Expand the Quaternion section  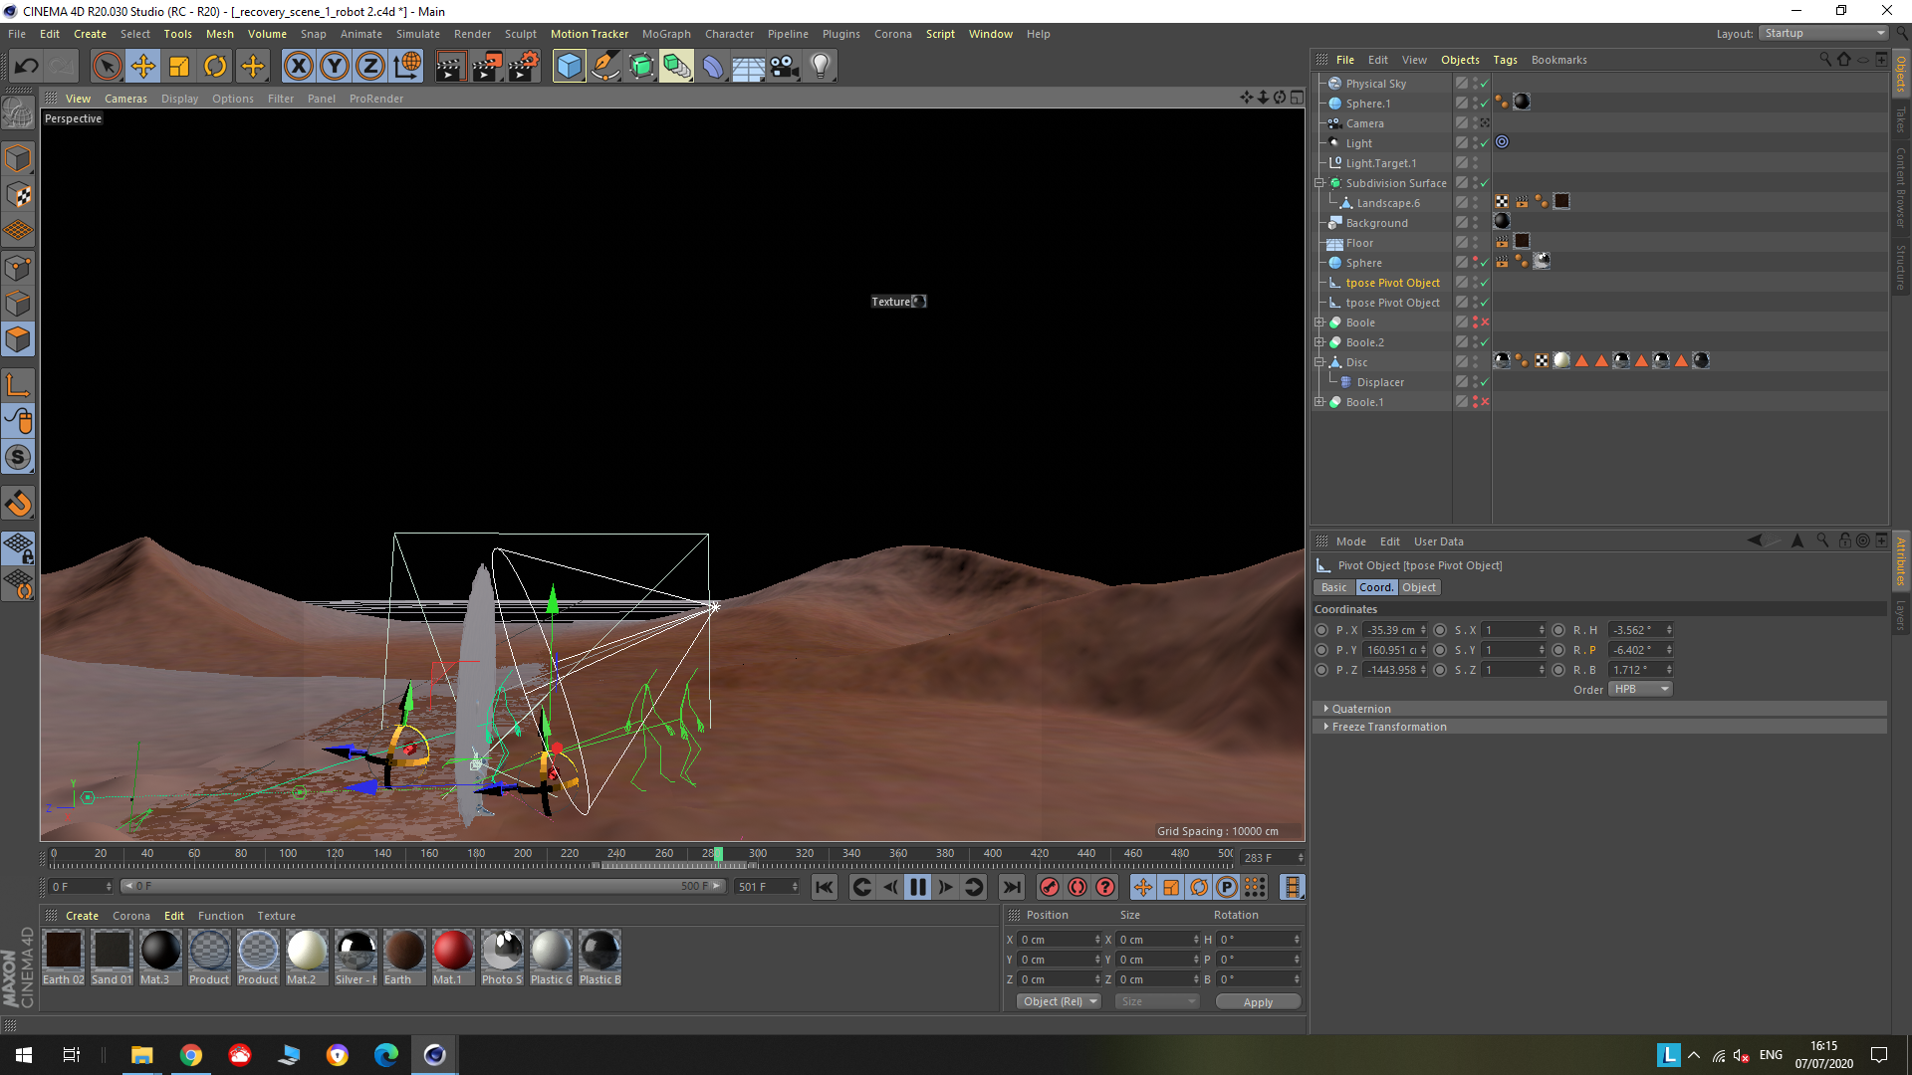[x=1360, y=709]
